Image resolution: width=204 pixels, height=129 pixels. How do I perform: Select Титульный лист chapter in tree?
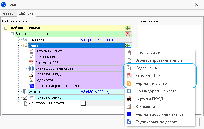(79, 51)
